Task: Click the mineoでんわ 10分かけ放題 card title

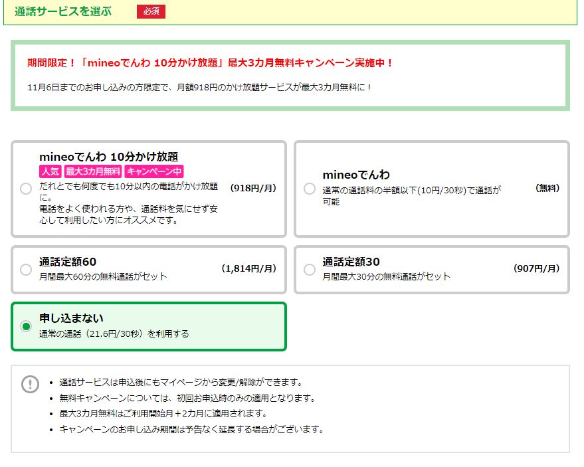Action: [109, 156]
